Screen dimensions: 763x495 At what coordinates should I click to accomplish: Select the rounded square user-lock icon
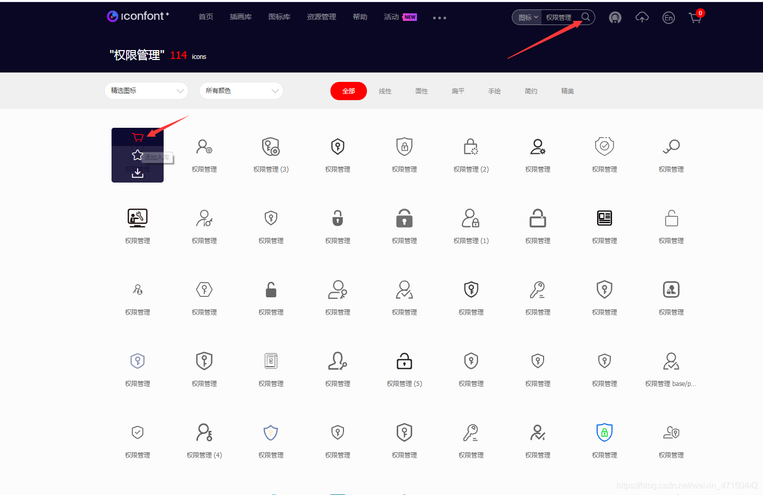click(x=671, y=289)
